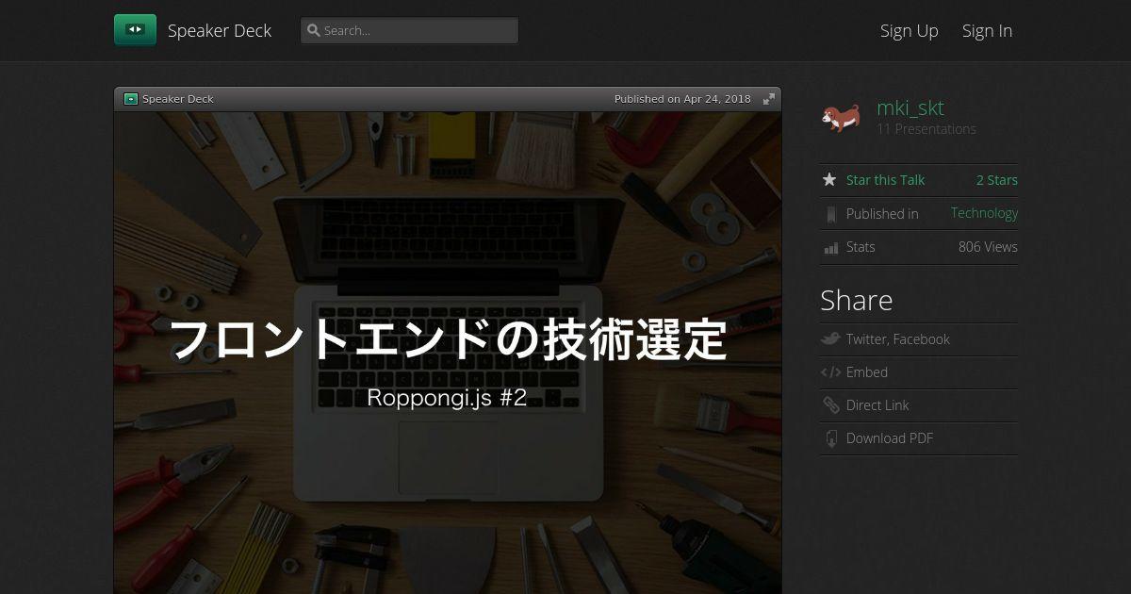Click Star this Talk
This screenshot has height=594, width=1131.
point(885,180)
